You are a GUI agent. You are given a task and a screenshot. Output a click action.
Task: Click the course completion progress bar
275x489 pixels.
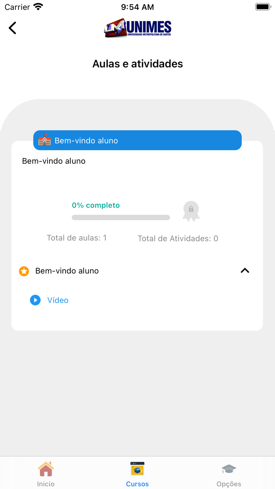coord(121,217)
